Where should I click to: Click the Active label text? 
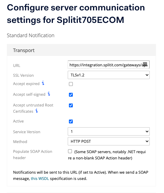tap(18, 121)
